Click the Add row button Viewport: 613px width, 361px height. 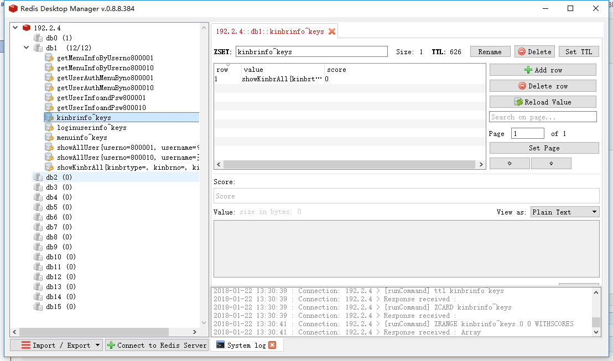coord(543,70)
